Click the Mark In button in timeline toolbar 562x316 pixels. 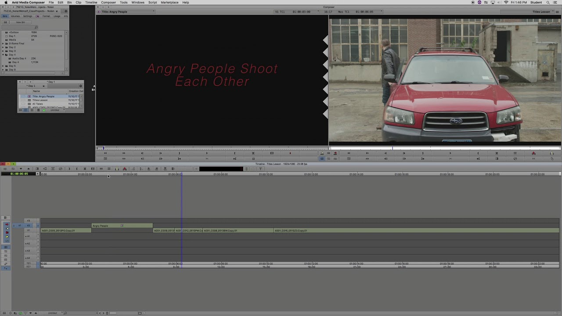[x=69, y=169]
